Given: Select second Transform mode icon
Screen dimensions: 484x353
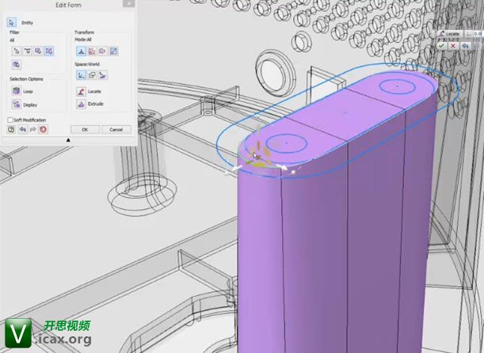Looking at the screenshot, I should [92, 51].
